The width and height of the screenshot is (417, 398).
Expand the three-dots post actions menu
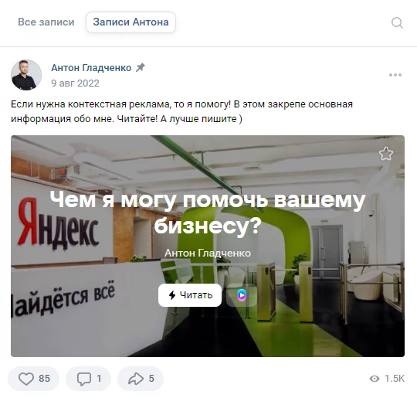[x=395, y=75]
